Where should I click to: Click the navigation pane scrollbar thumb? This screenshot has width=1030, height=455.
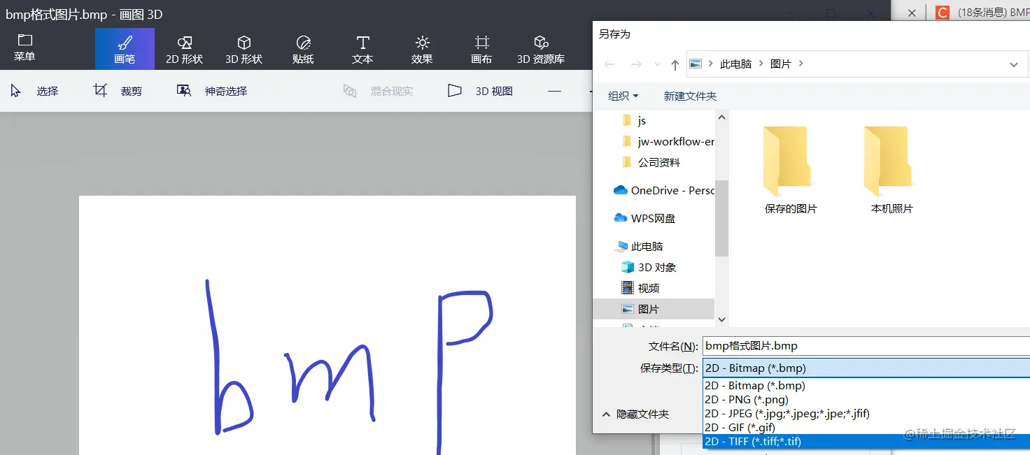pos(722,217)
